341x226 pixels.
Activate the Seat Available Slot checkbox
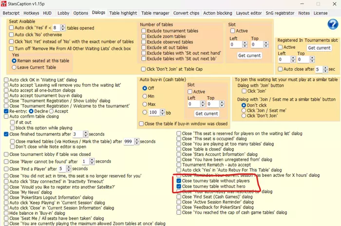pos(232,31)
